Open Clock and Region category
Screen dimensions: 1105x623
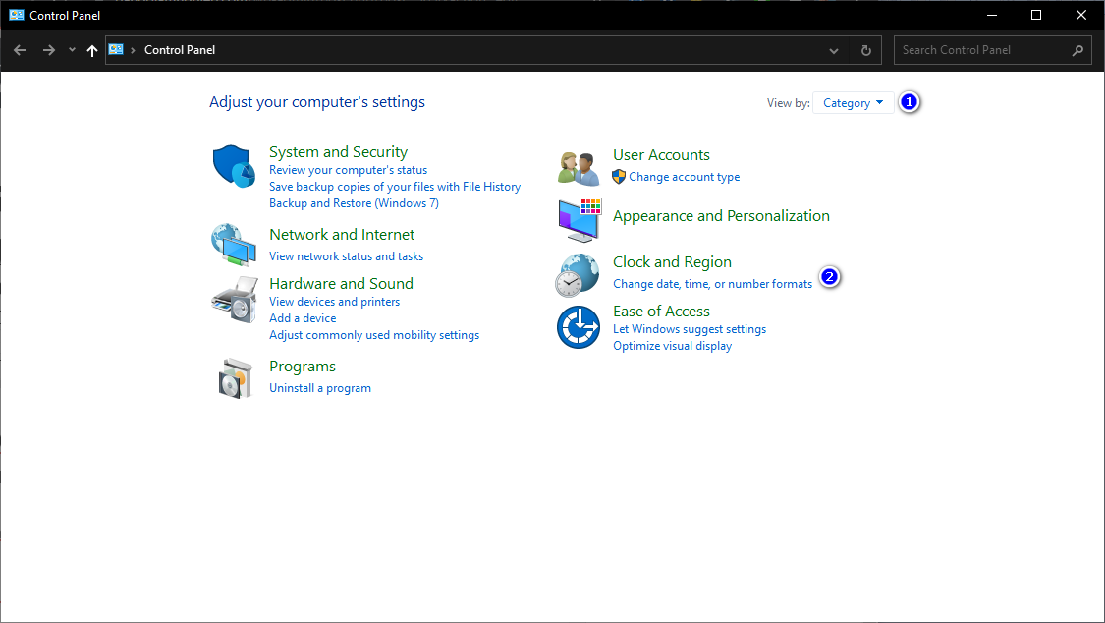tap(672, 262)
